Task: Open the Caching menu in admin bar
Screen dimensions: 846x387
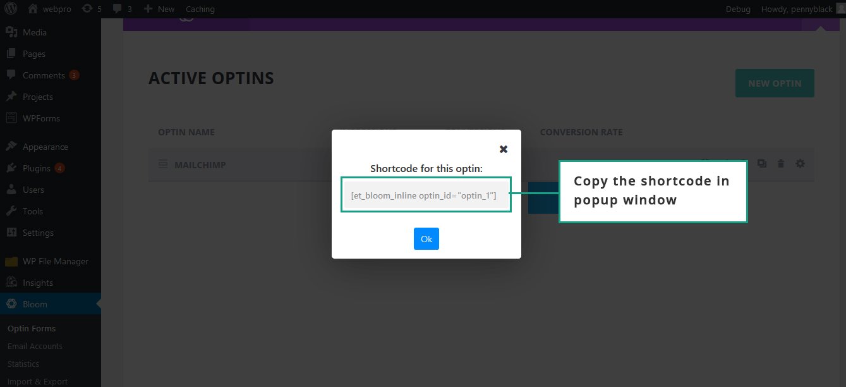Action: [200, 9]
